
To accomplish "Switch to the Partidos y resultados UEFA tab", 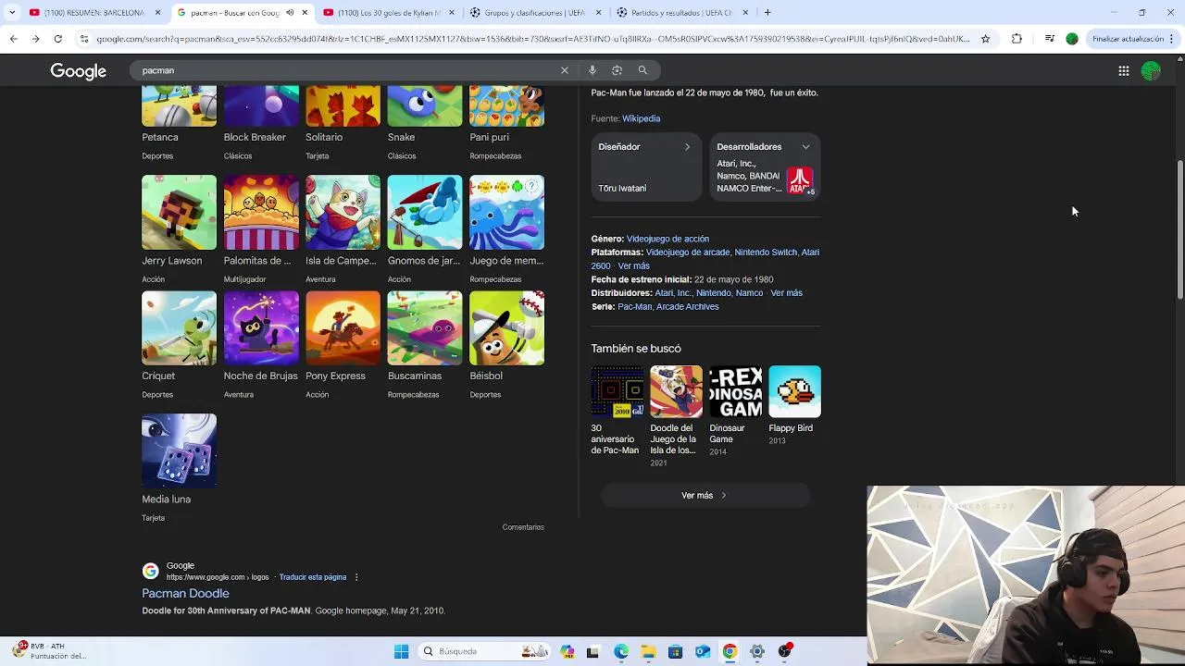I will (x=681, y=13).
